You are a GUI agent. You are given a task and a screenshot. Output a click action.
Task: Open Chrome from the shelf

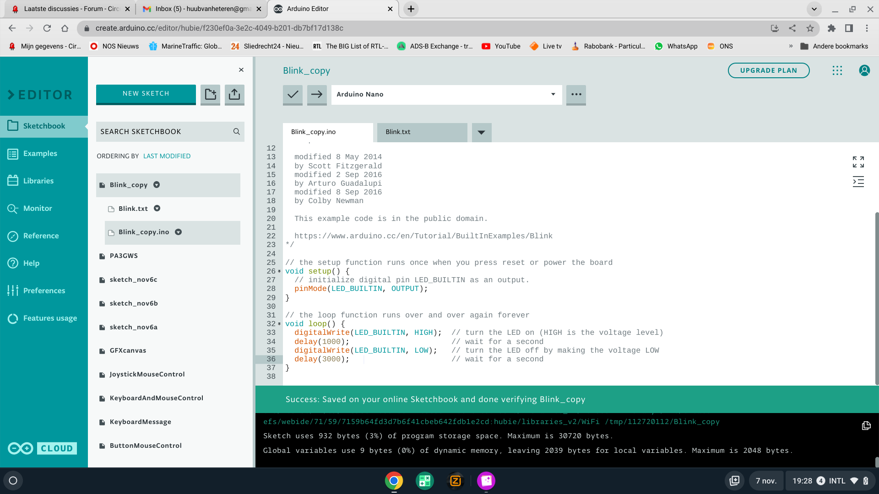394,481
